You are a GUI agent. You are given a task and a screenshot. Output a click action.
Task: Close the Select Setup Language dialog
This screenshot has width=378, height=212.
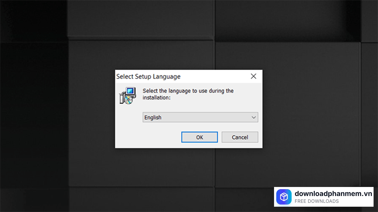coord(253,76)
